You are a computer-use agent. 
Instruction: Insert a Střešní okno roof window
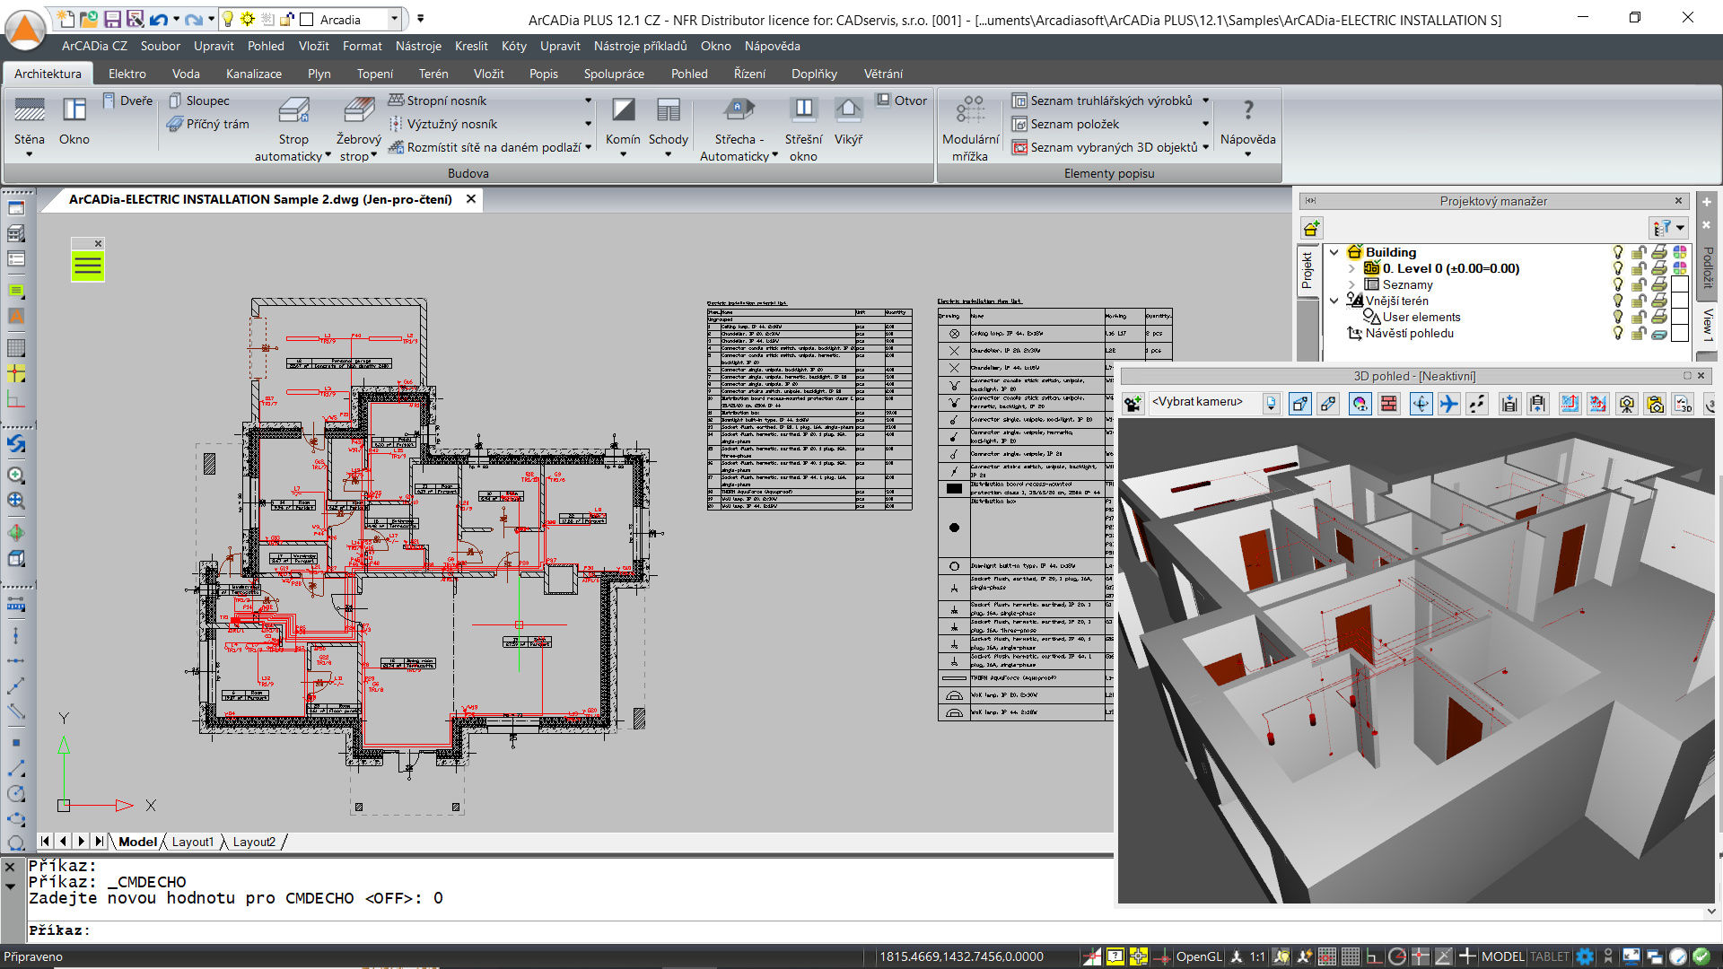[x=803, y=128]
